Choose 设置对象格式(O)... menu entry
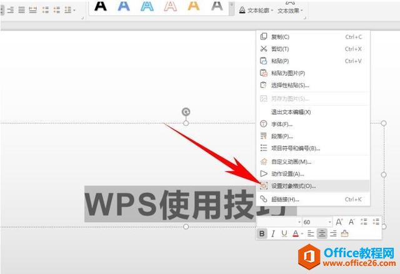This screenshot has width=400, height=274. tap(313, 186)
